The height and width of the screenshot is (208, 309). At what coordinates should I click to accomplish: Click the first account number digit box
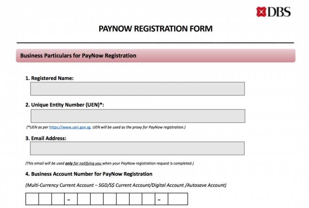[32, 199]
